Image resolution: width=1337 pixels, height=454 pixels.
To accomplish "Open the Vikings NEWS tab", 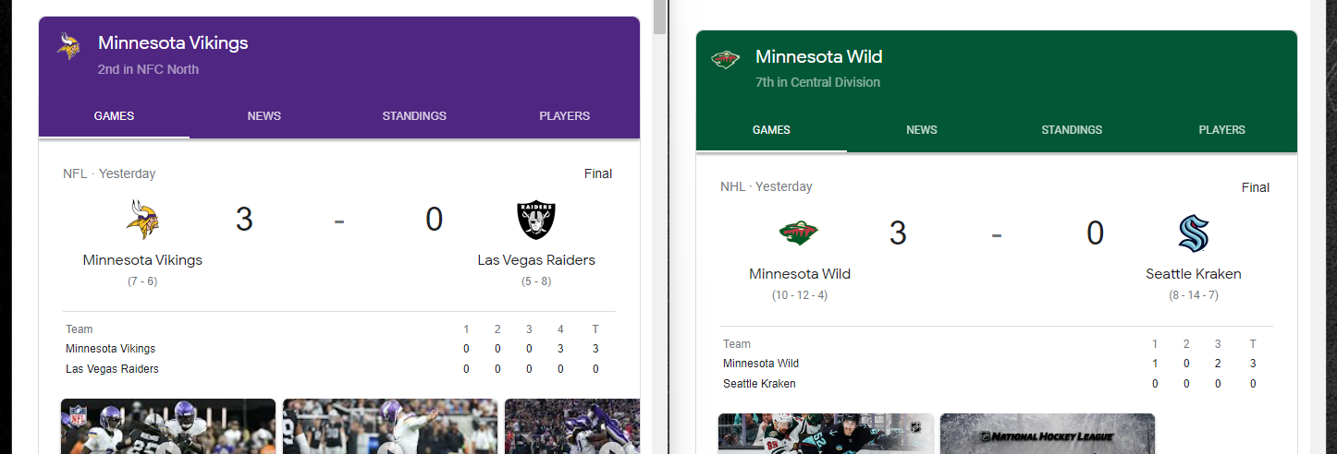I will [x=264, y=116].
